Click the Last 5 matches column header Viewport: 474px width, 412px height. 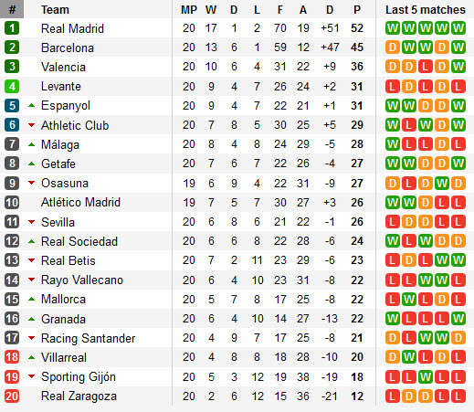click(426, 10)
